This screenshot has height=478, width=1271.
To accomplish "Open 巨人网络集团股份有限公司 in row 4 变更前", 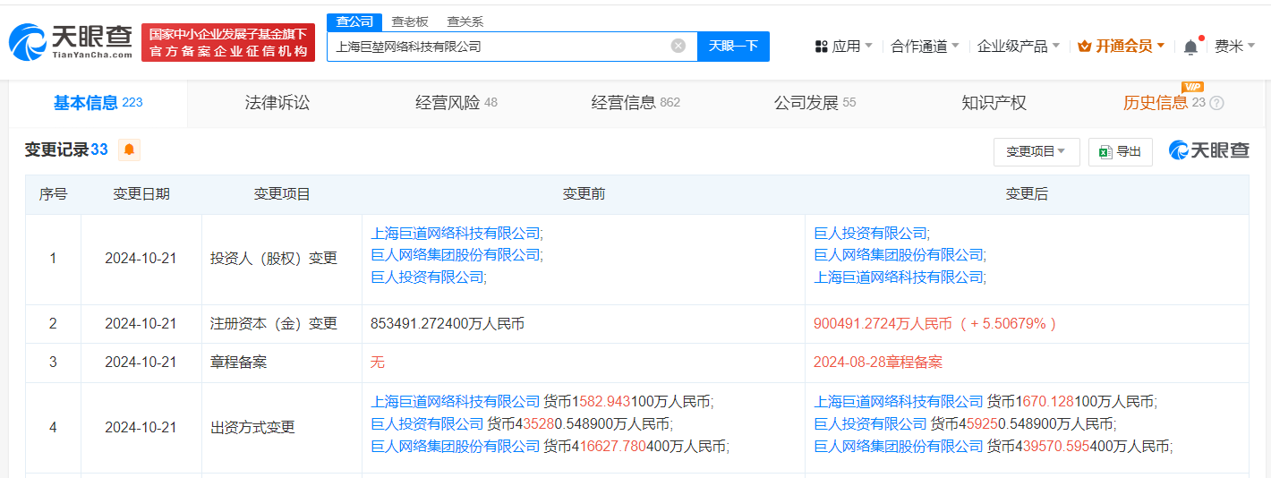I will coord(456,446).
